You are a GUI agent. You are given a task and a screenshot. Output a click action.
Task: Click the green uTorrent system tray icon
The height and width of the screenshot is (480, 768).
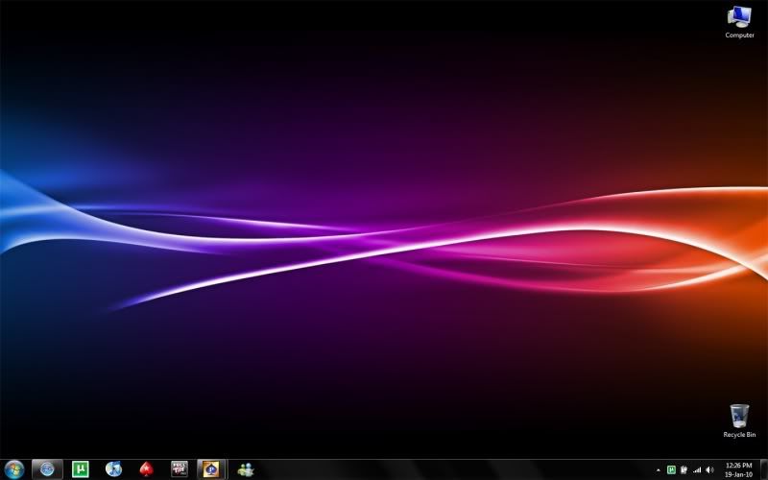coord(671,470)
